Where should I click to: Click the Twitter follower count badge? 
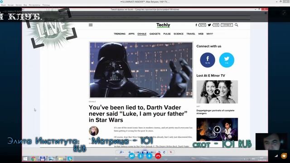pyautogui.click(x=216, y=25)
